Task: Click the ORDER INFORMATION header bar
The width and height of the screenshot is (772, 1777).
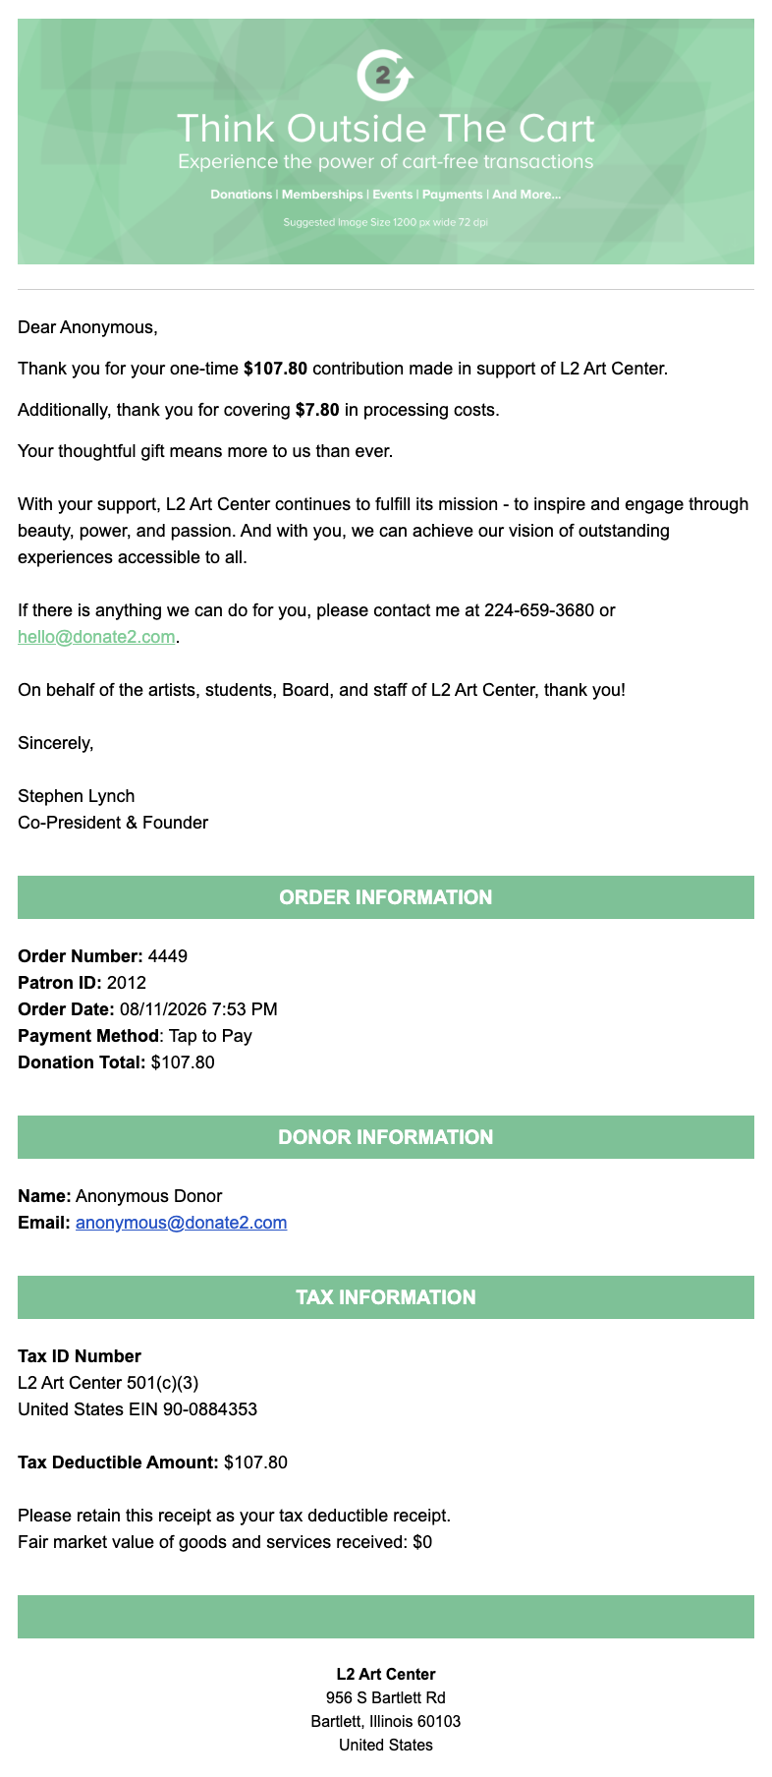Action: point(386,897)
